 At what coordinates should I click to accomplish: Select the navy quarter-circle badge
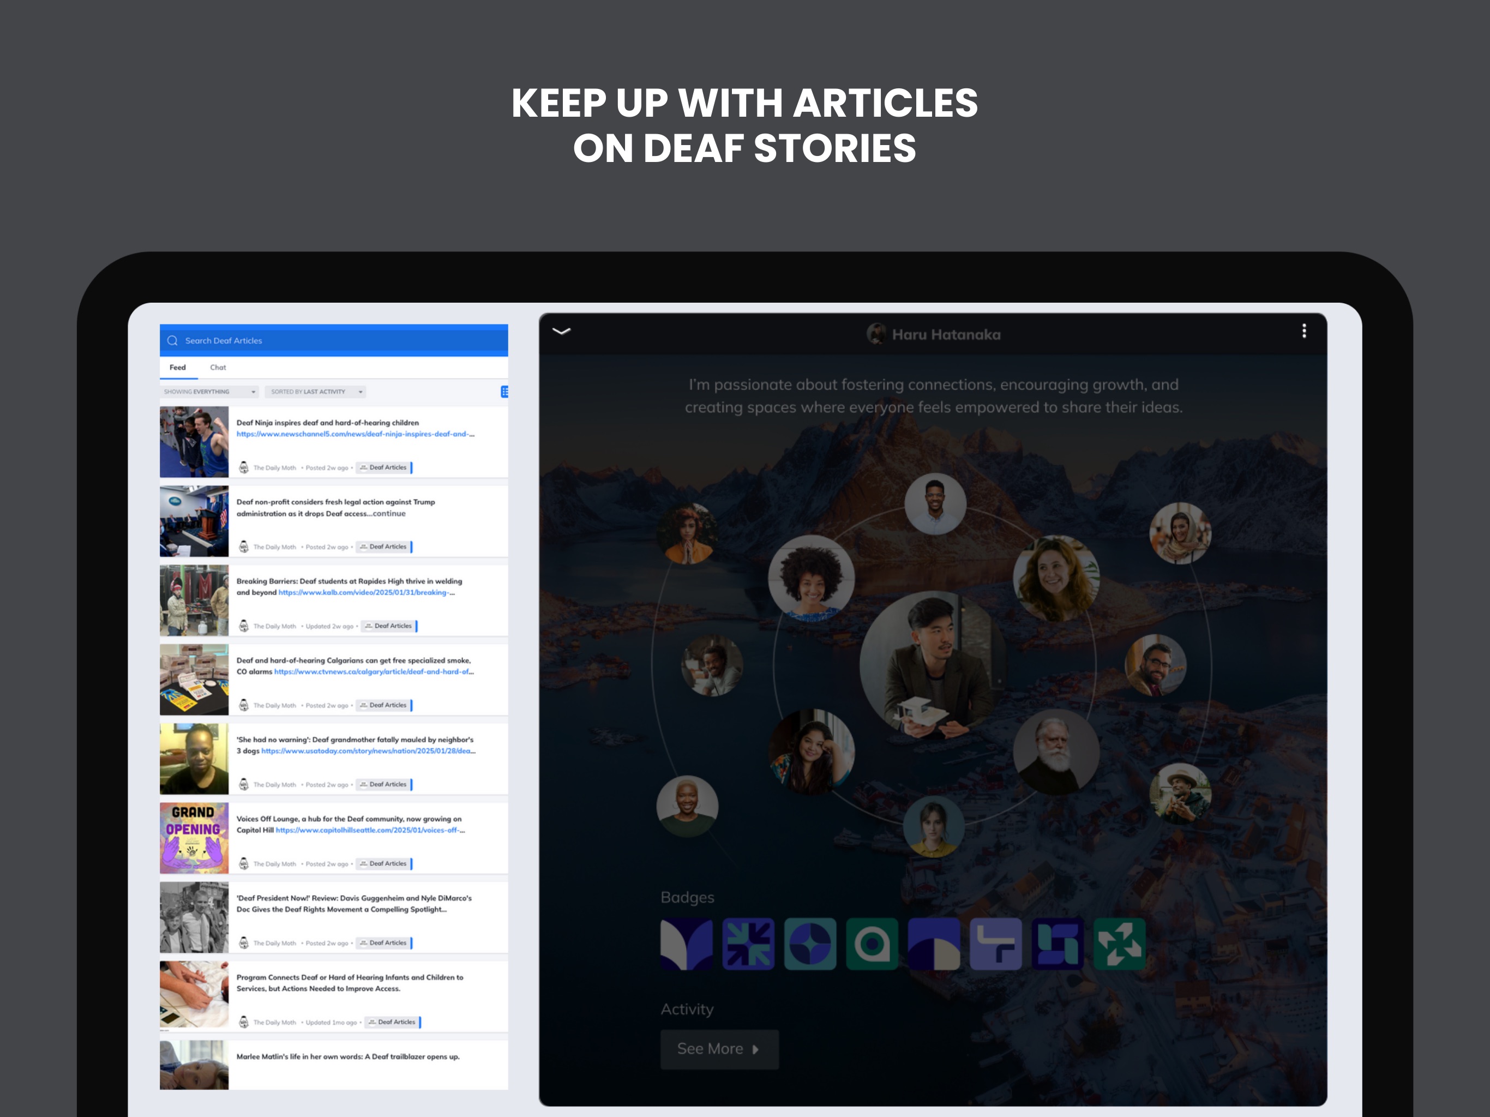point(934,944)
